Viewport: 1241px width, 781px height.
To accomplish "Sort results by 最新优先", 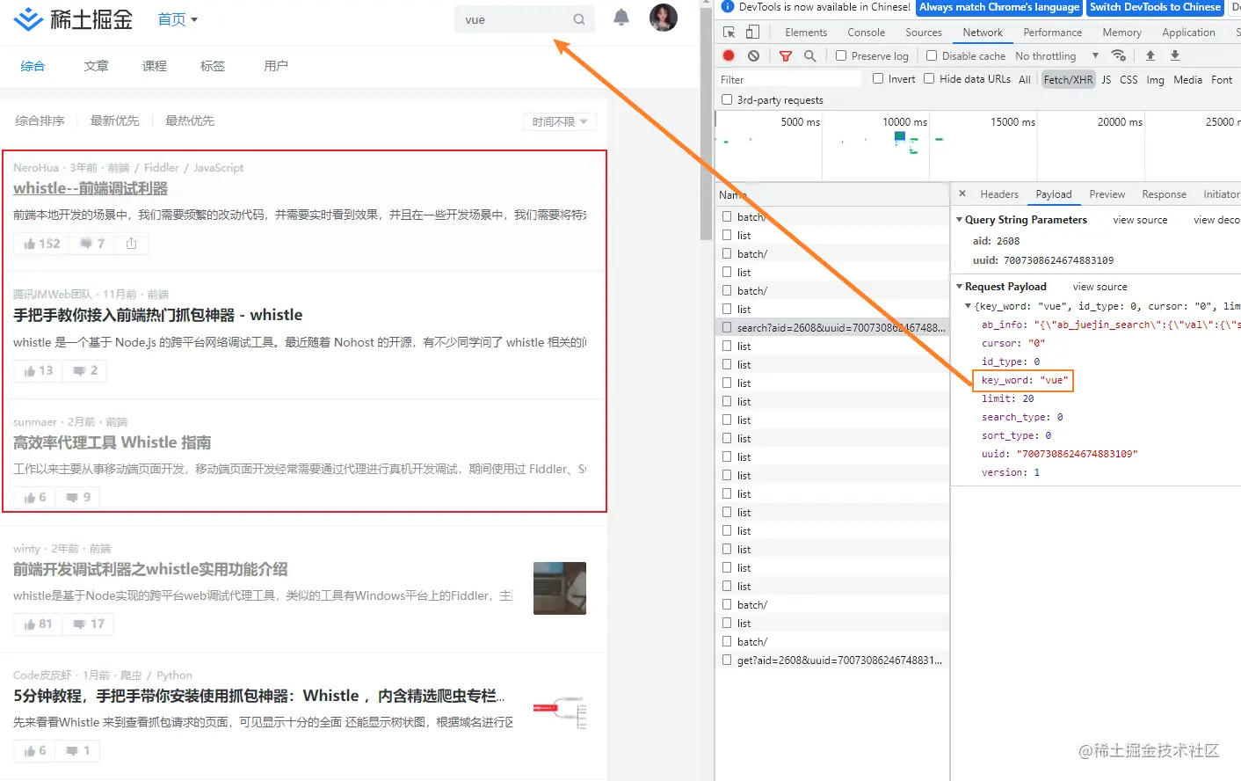I will click(x=114, y=120).
